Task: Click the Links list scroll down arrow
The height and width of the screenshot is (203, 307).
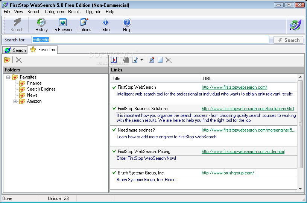Action: pyautogui.click(x=300, y=189)
